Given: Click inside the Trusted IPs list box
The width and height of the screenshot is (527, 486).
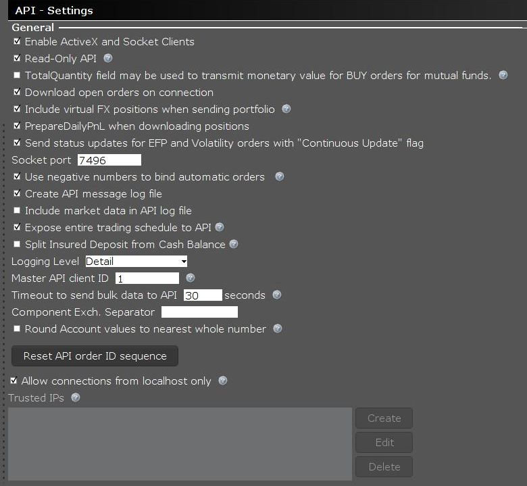Looking at the screenshot, I should pyautogui.click(x=180, y=444).
